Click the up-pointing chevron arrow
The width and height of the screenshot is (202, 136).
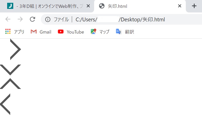click(10, 83)
